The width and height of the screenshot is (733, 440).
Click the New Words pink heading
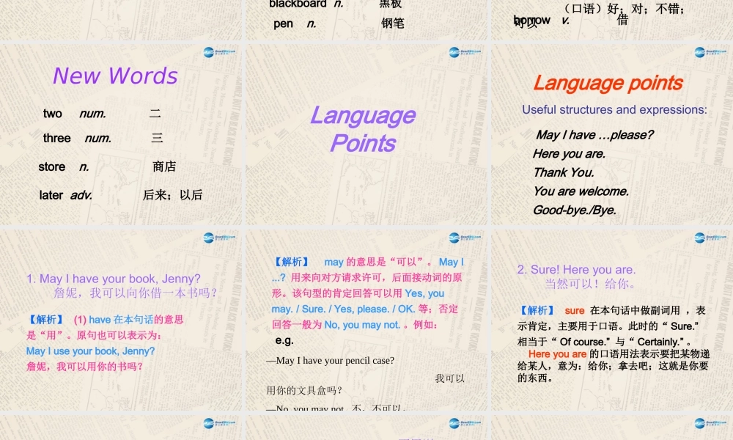point(115,76)
